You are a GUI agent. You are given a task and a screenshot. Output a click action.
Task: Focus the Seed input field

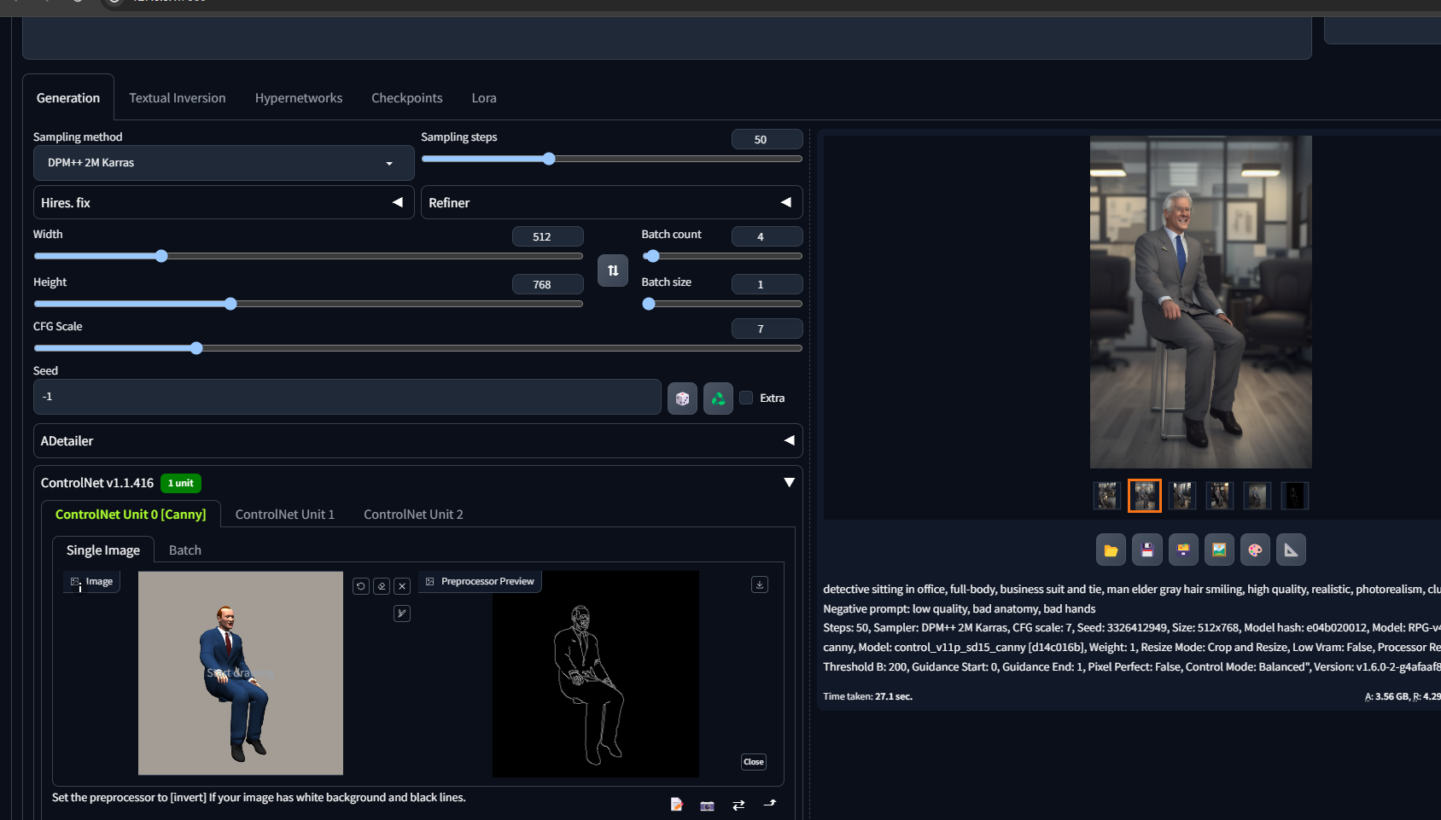(347, 397)
